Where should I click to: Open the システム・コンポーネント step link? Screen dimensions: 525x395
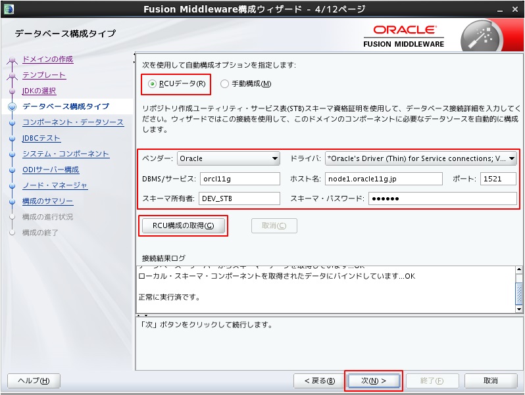[x=66, y=154]
